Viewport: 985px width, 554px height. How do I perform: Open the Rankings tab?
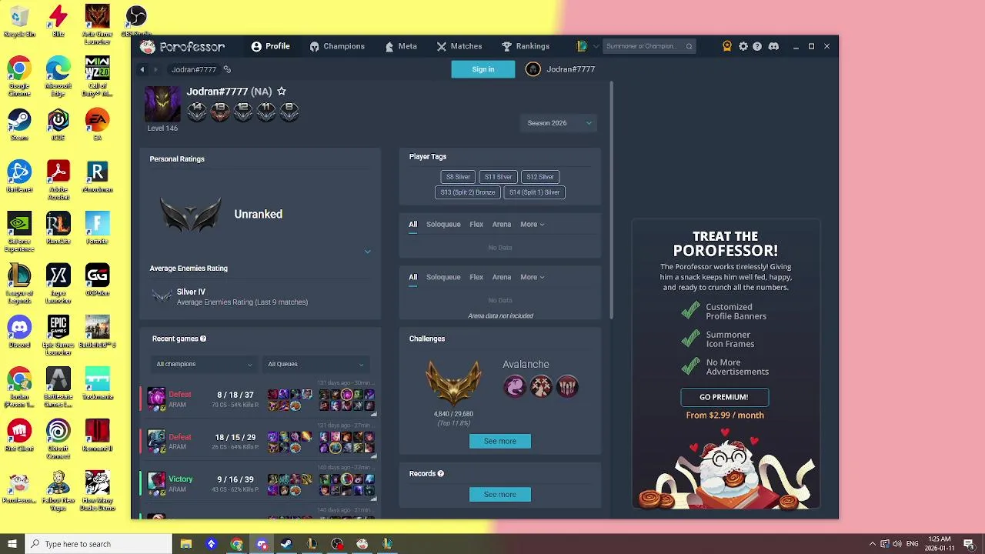[x=526, y=46]
